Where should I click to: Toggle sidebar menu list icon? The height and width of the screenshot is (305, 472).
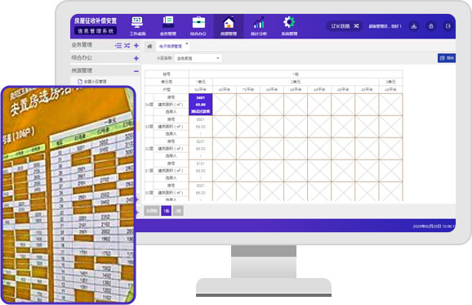click(118, 46)
